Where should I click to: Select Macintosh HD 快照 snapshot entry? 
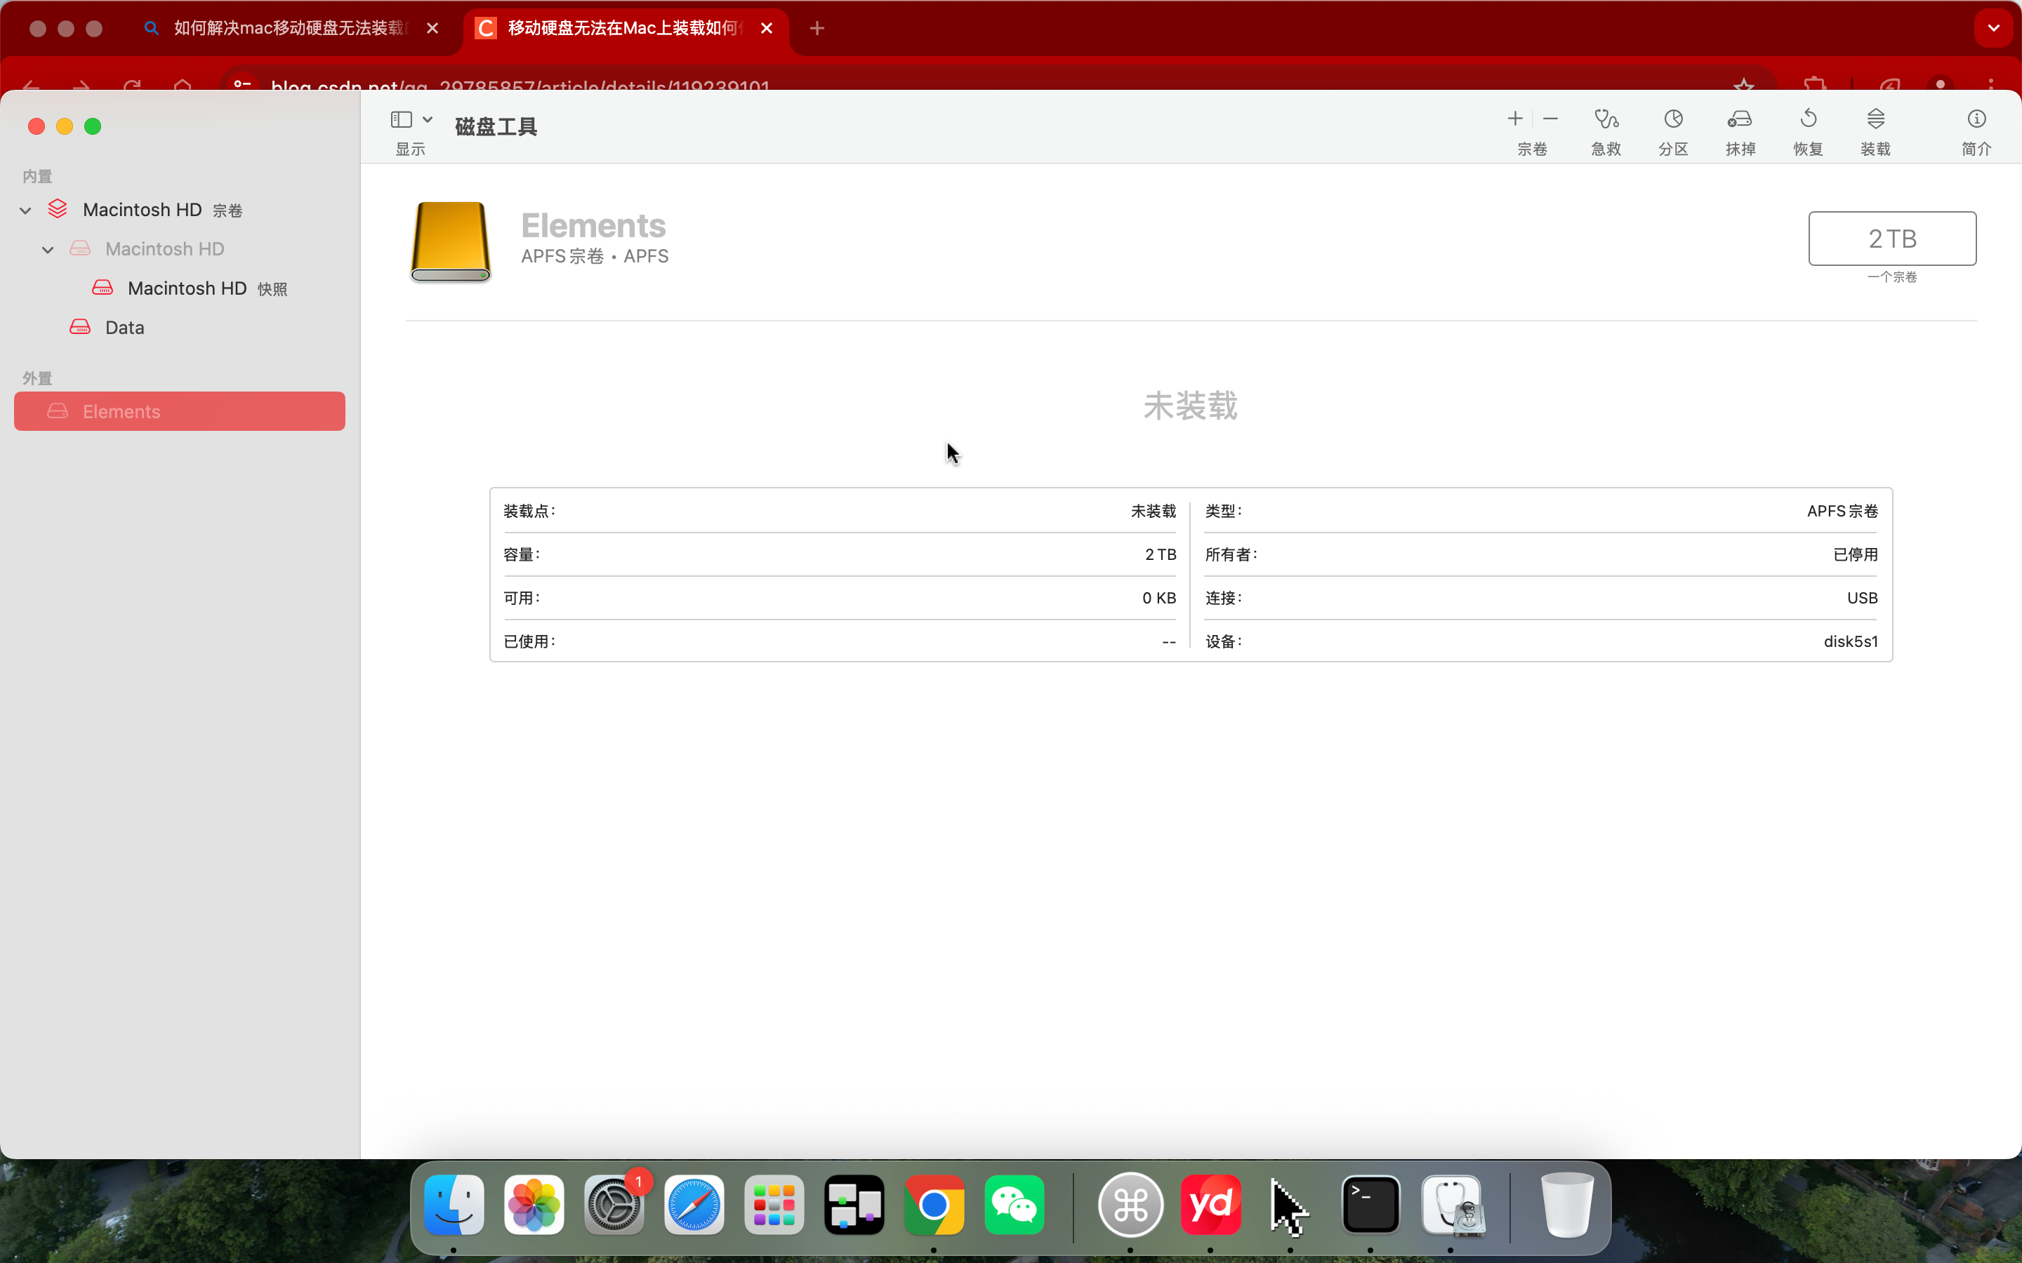click(x=187, y=288)
